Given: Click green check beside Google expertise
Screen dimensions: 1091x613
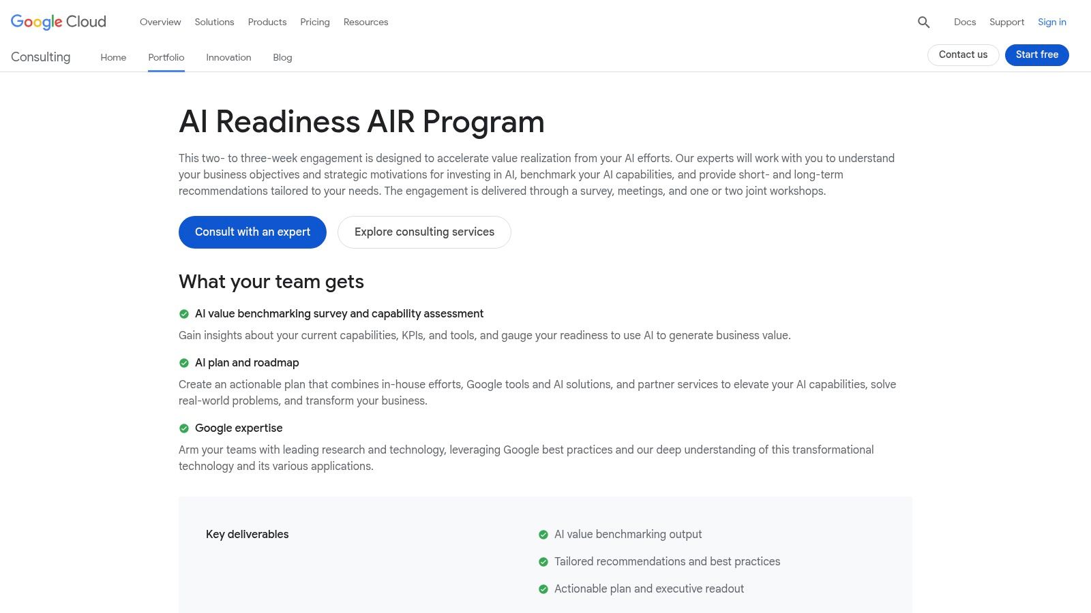Looking at the screenshot, I should click(x=184, y=428).
